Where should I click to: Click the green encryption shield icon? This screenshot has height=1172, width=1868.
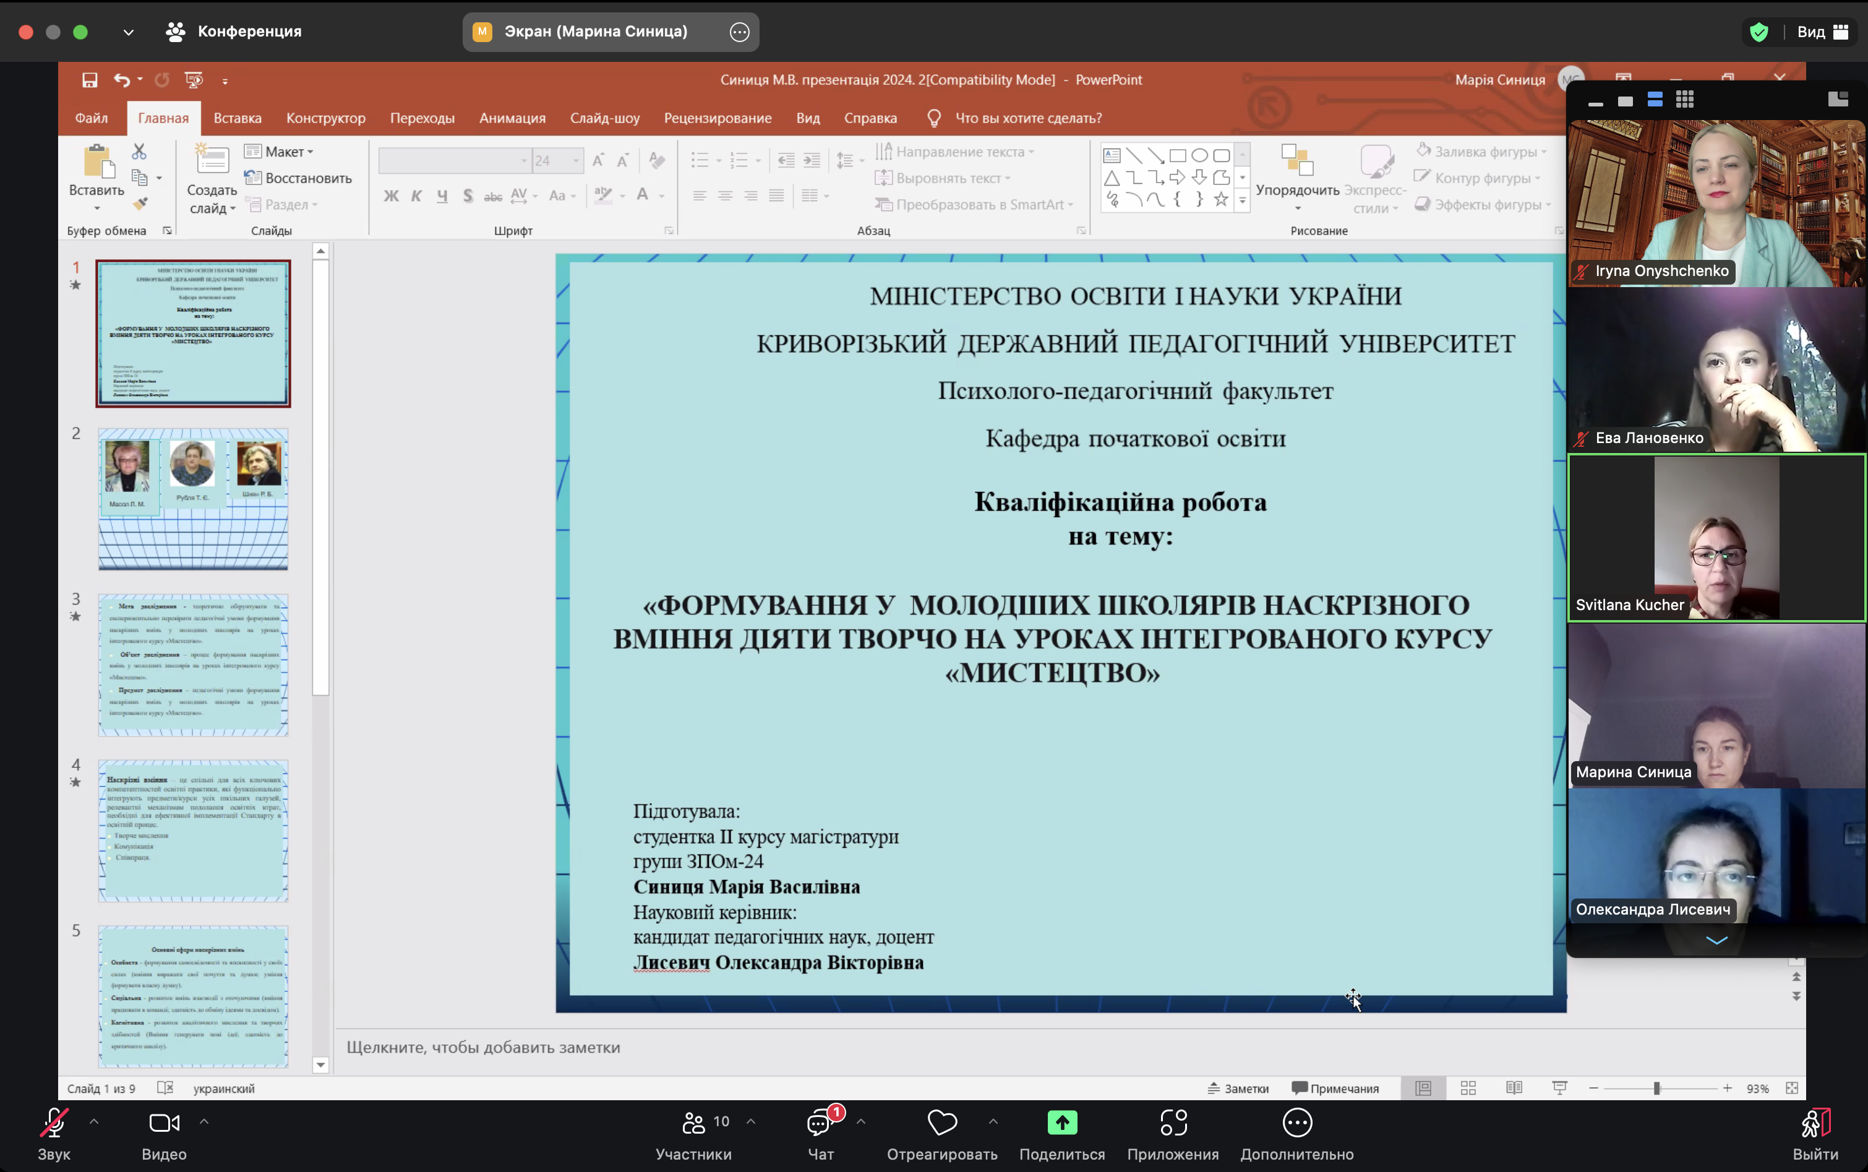point(1759,32)
